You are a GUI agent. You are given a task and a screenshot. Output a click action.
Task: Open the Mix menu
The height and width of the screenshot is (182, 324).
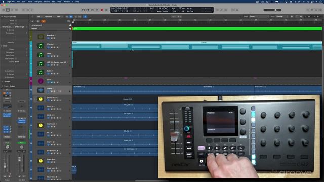(53, 2)
